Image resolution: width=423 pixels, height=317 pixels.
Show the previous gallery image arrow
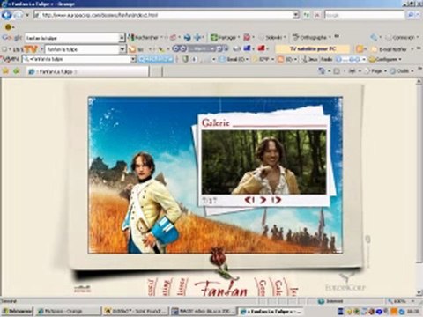249,200
